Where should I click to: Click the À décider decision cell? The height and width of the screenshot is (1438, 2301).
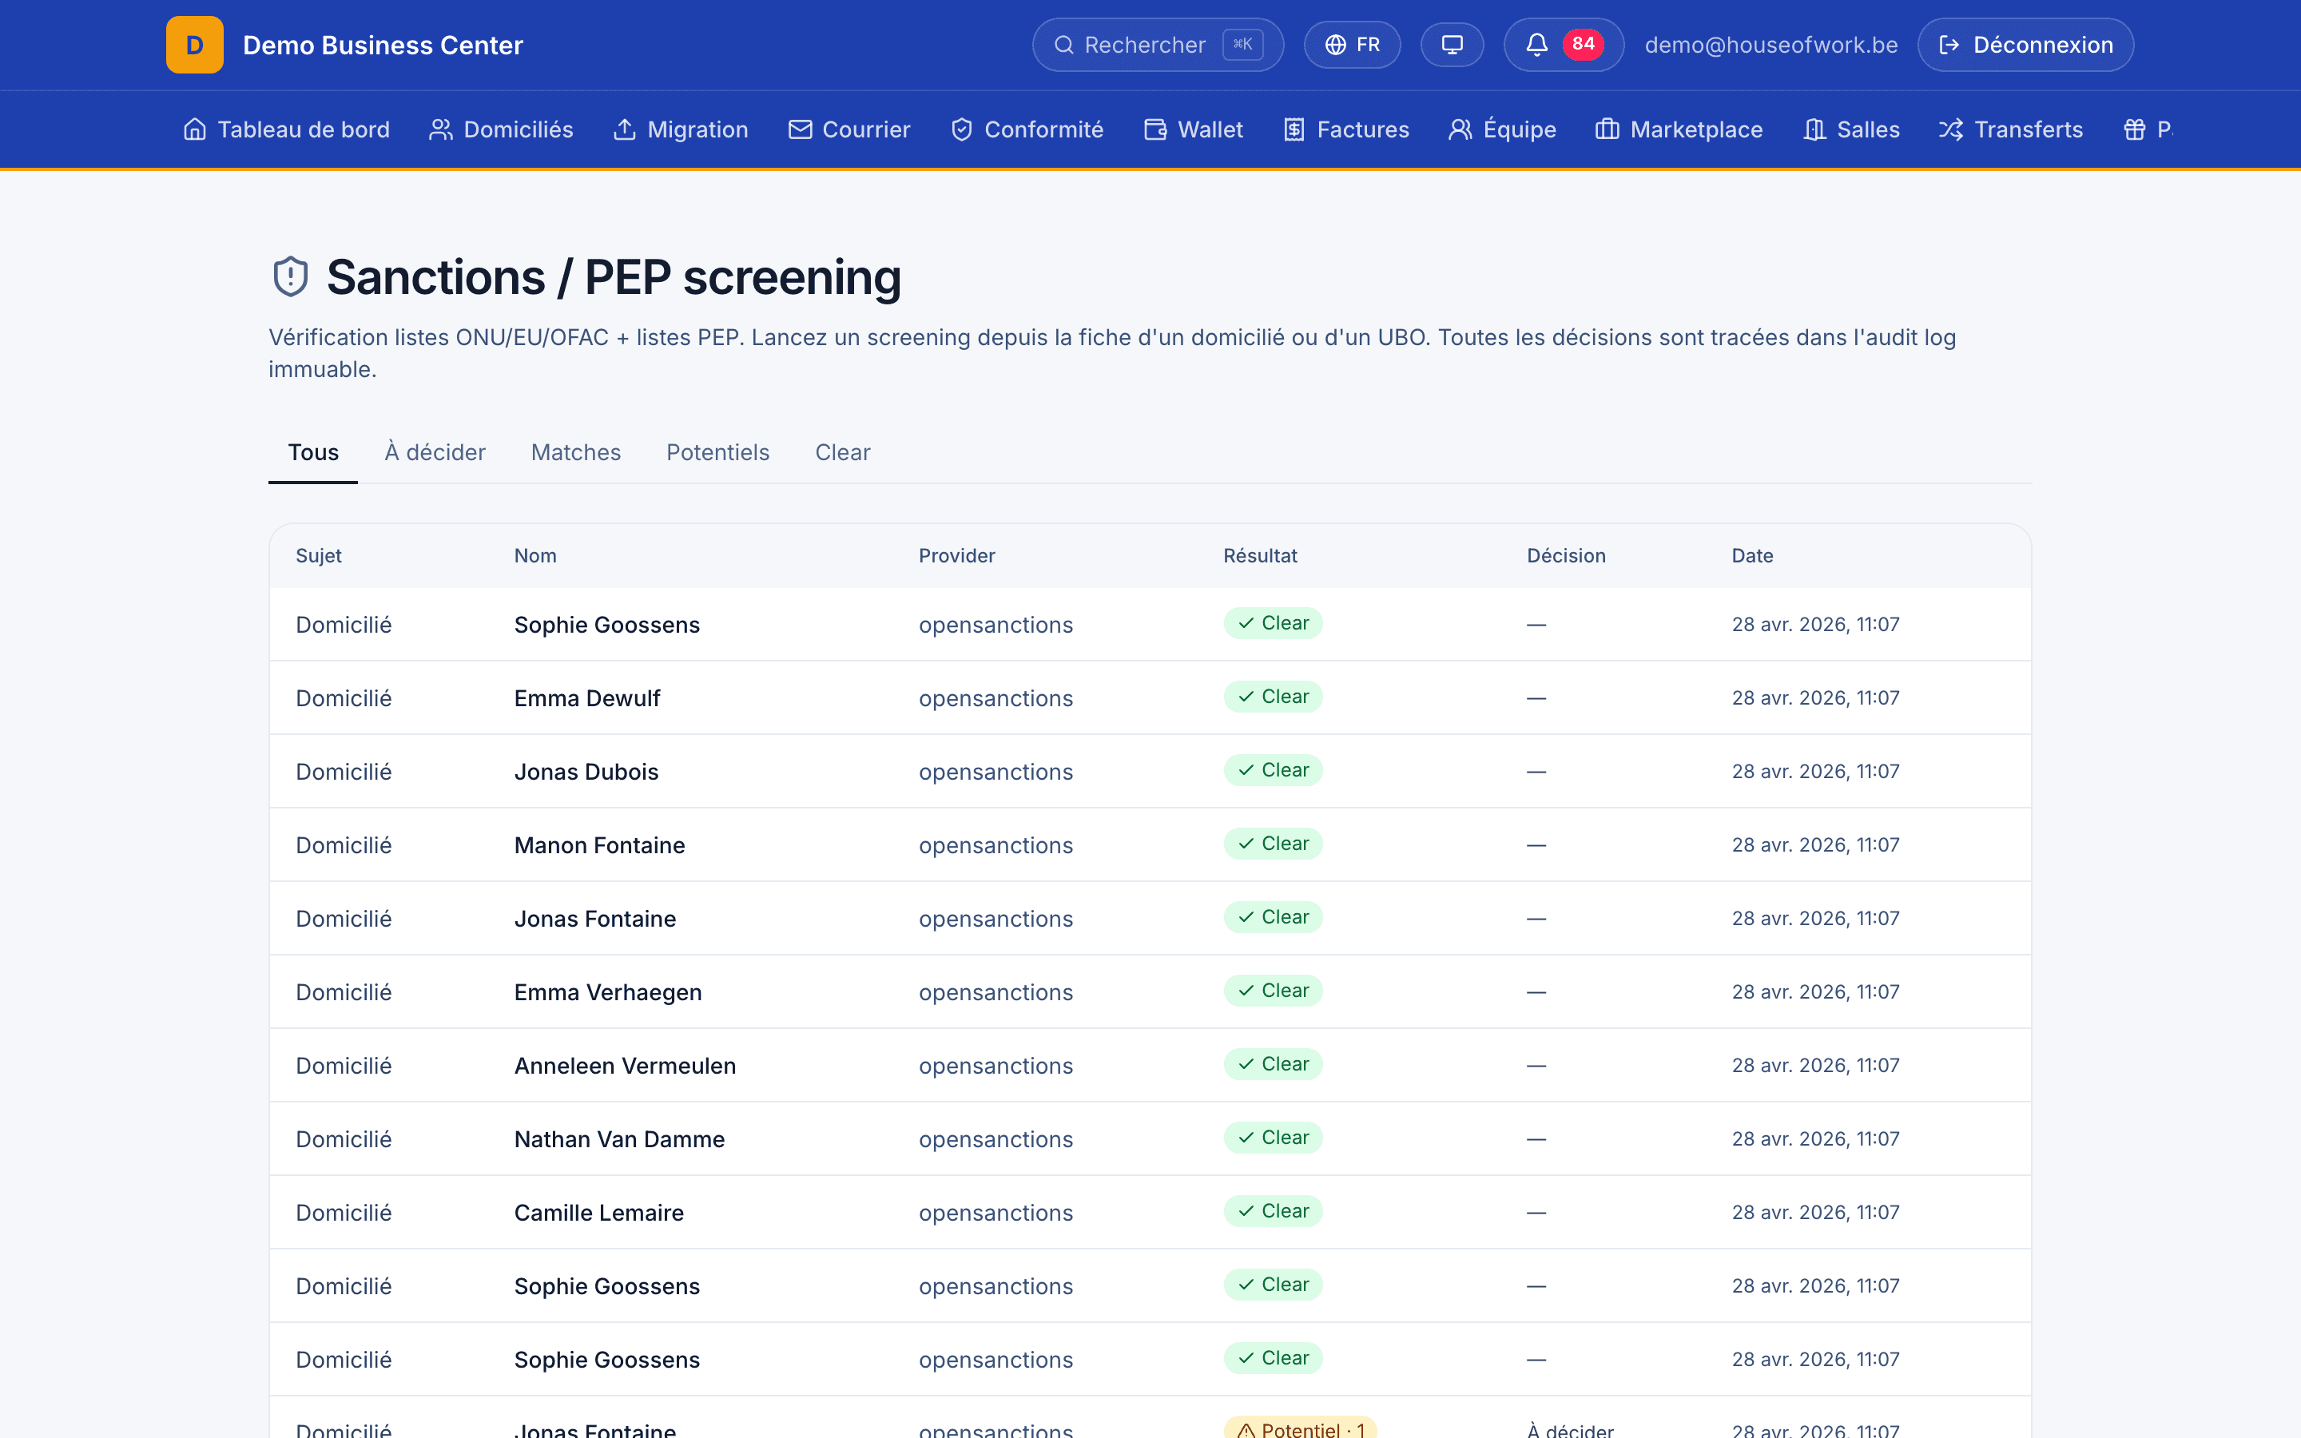pos(1570,1428)
